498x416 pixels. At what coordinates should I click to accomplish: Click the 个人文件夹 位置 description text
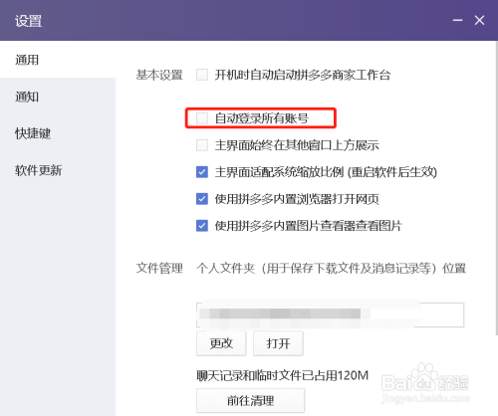(x=331, y=268)
